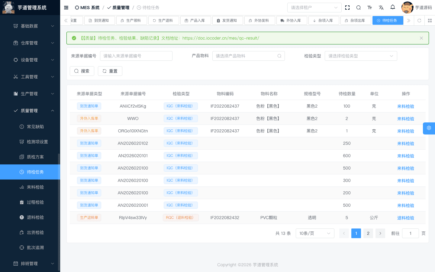The image size is (435, 272).
Task: Toggle fullscreen mode via the fullscreen icon
Action: coord(347,8)
